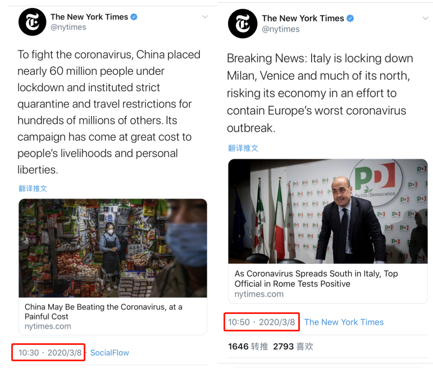The image size is (433, 368).
Task: Translate the Italy tweet via 翻译推文
Action: [x=243, y=148]
